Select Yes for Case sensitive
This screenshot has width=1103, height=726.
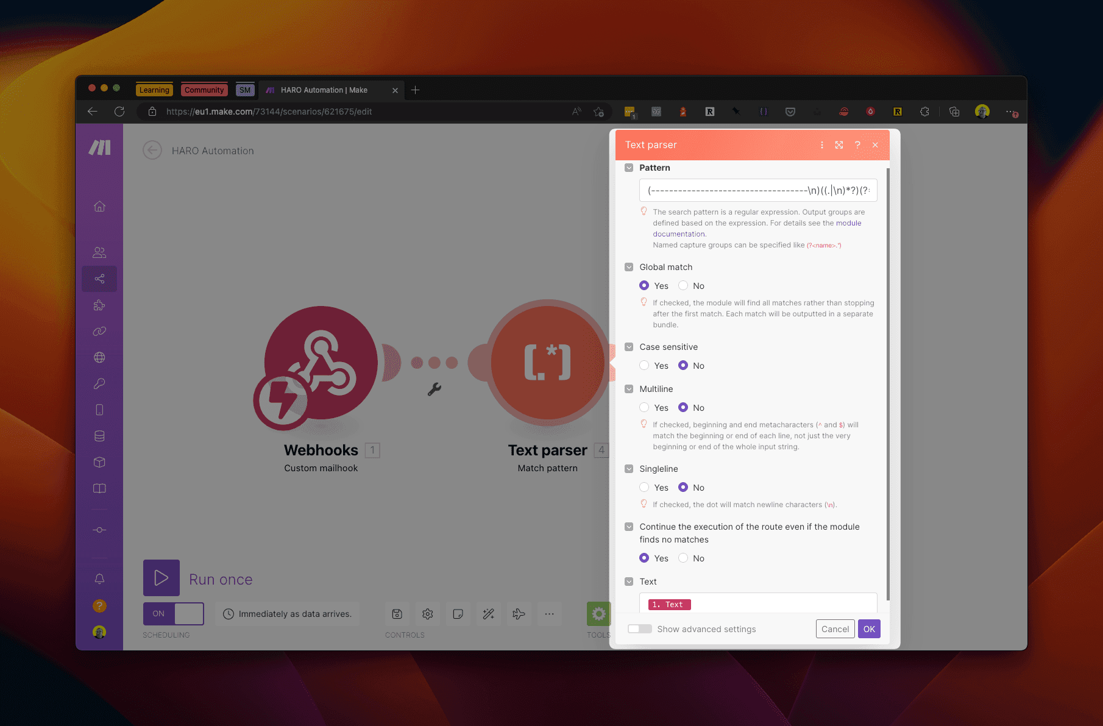point(644,365)
